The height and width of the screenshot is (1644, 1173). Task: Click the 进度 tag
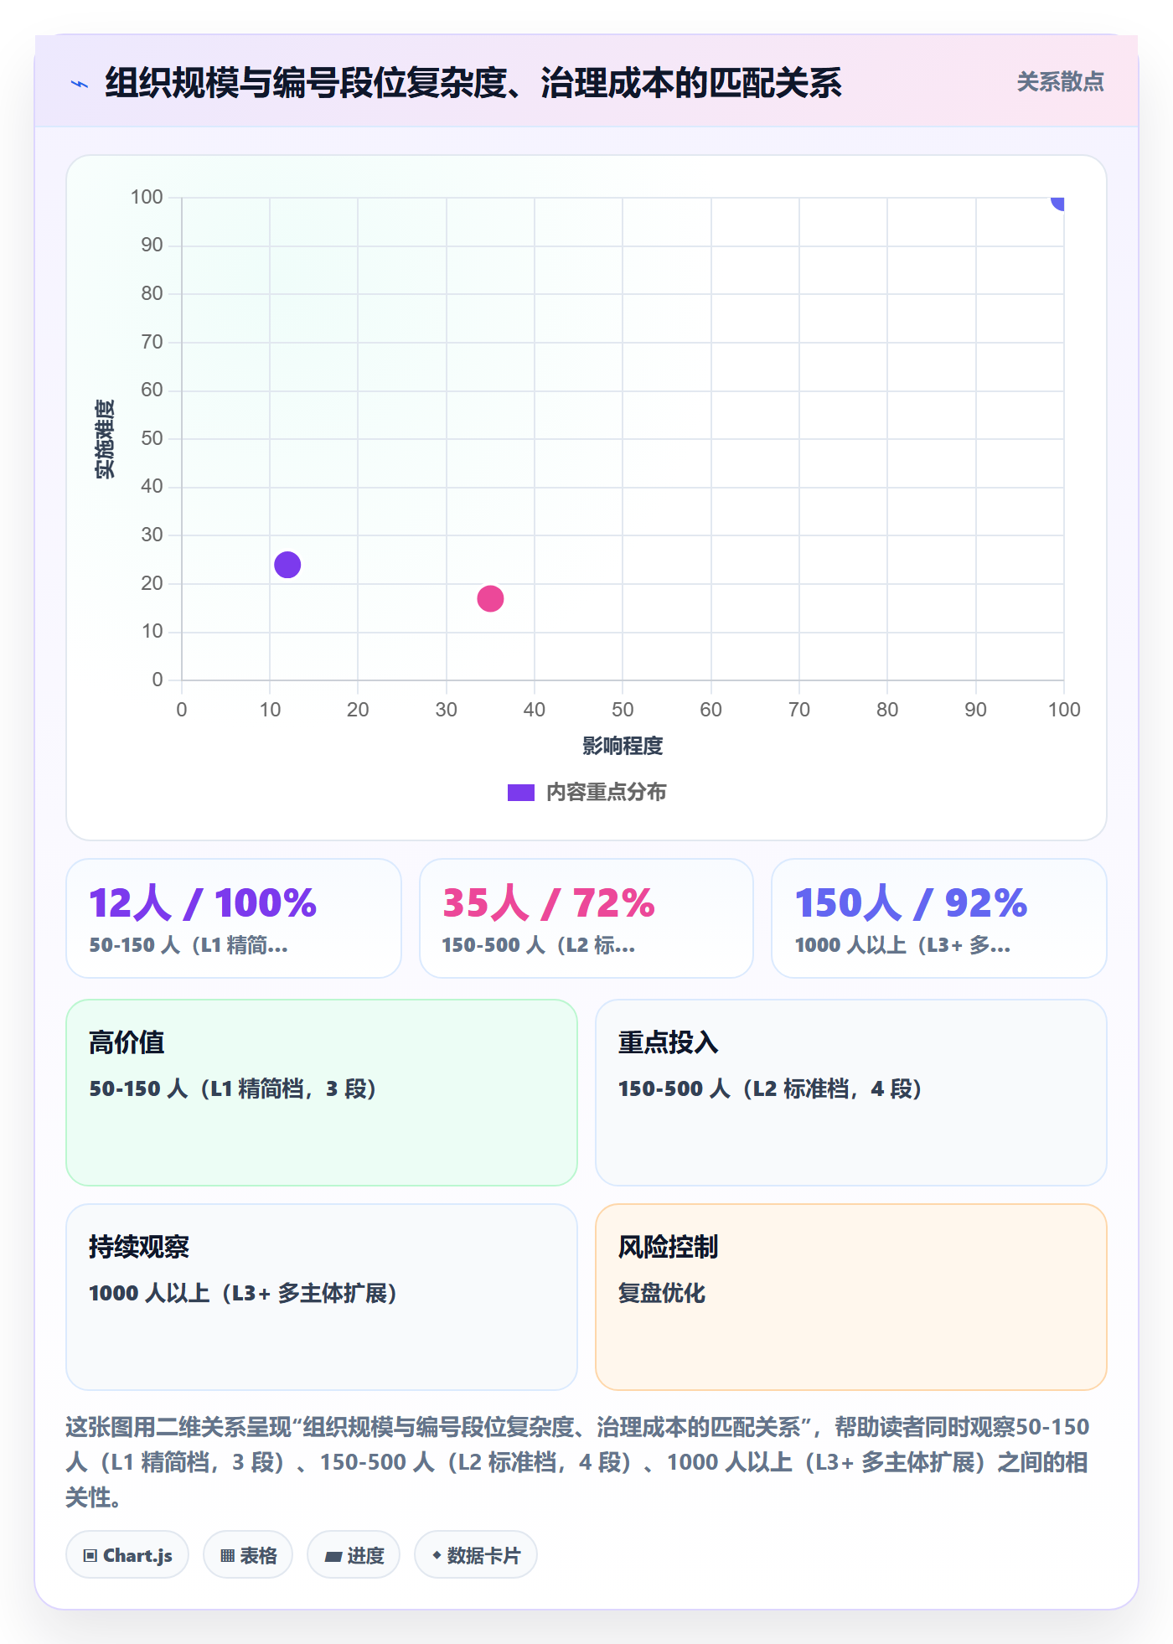[354, 1555]
